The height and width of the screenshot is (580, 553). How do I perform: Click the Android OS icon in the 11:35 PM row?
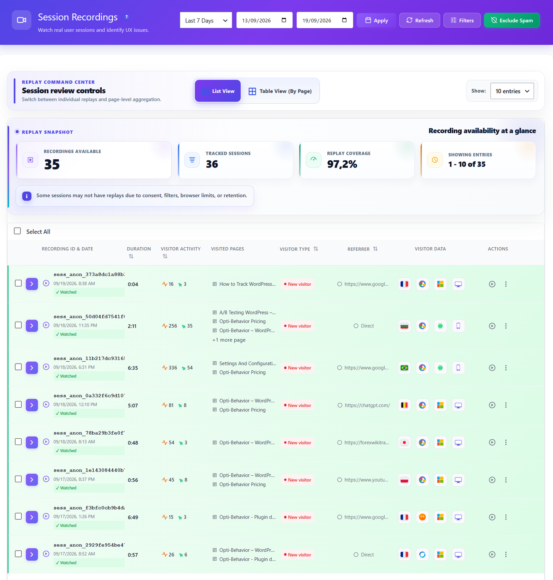click(440, 326)
